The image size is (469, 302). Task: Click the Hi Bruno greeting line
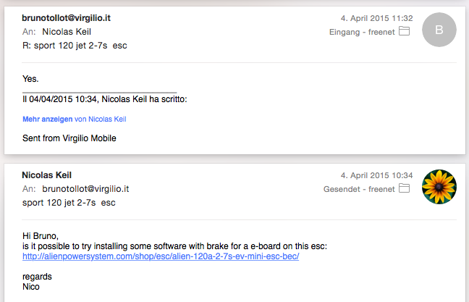click(x=41, y=236)
